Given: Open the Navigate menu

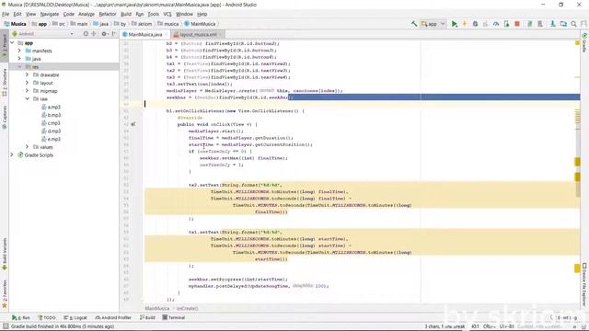Looking at the screenshot, I should 50,14.
